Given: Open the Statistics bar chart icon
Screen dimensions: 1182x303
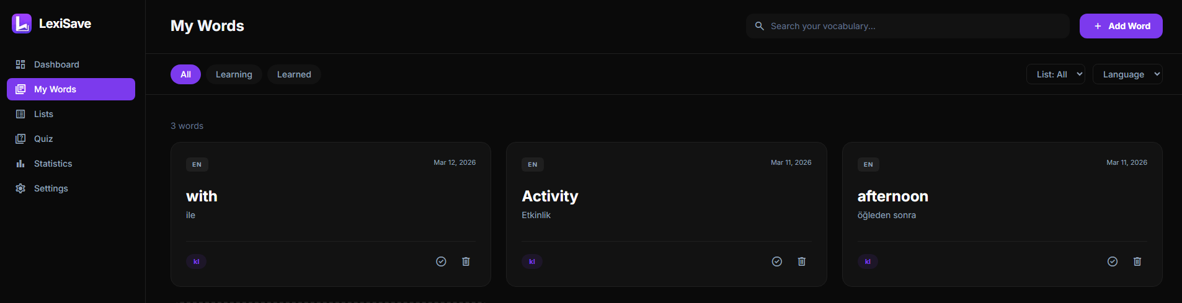Looking at the screenshot, I should click(x=20, y=164).
